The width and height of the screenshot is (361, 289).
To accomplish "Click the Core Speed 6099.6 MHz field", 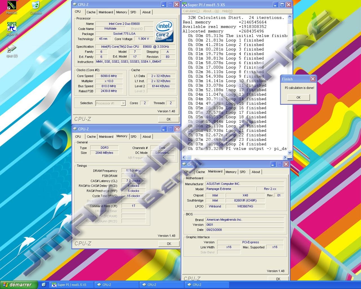I will click(109, 76).
